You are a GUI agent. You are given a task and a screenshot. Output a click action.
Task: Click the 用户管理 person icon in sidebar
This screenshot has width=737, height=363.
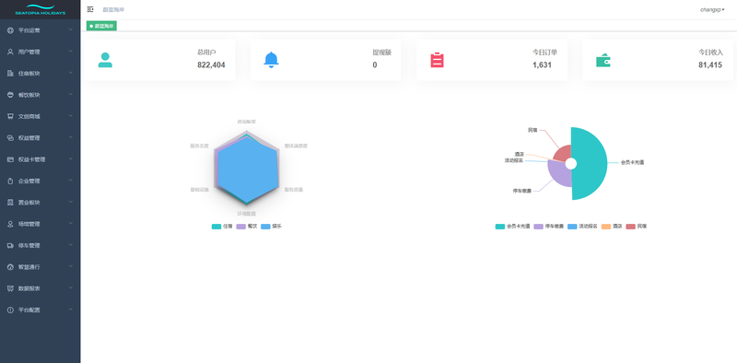pyautogui.click(x=10, y=53)
